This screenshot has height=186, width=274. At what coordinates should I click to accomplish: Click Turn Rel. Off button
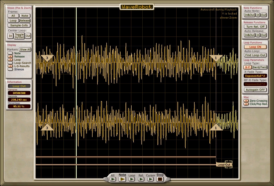point(255,27)
